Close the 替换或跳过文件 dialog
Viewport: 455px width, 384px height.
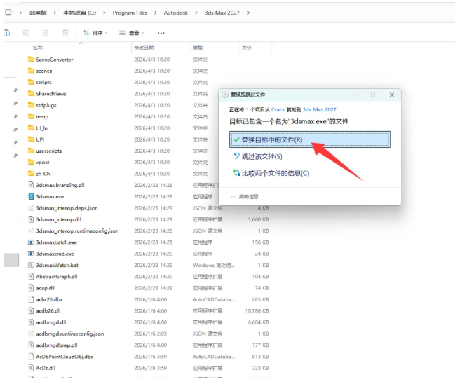tap(391, 95)
